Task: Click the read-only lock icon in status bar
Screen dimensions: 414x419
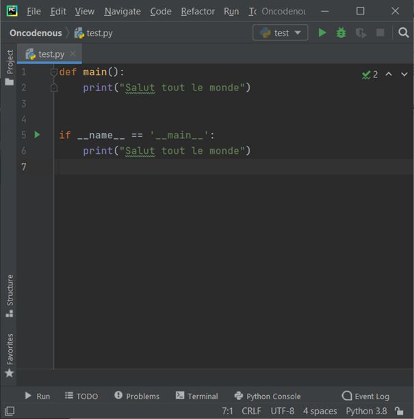Action: point(399,411)
